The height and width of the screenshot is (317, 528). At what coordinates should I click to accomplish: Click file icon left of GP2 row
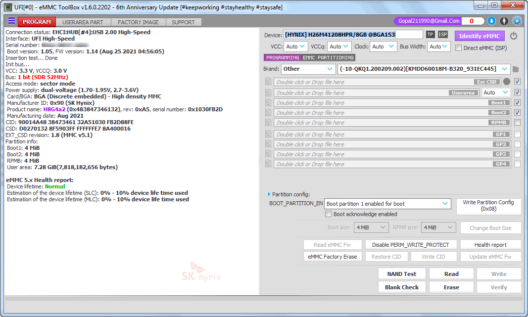pyautogui.click(x=268, y=144)
